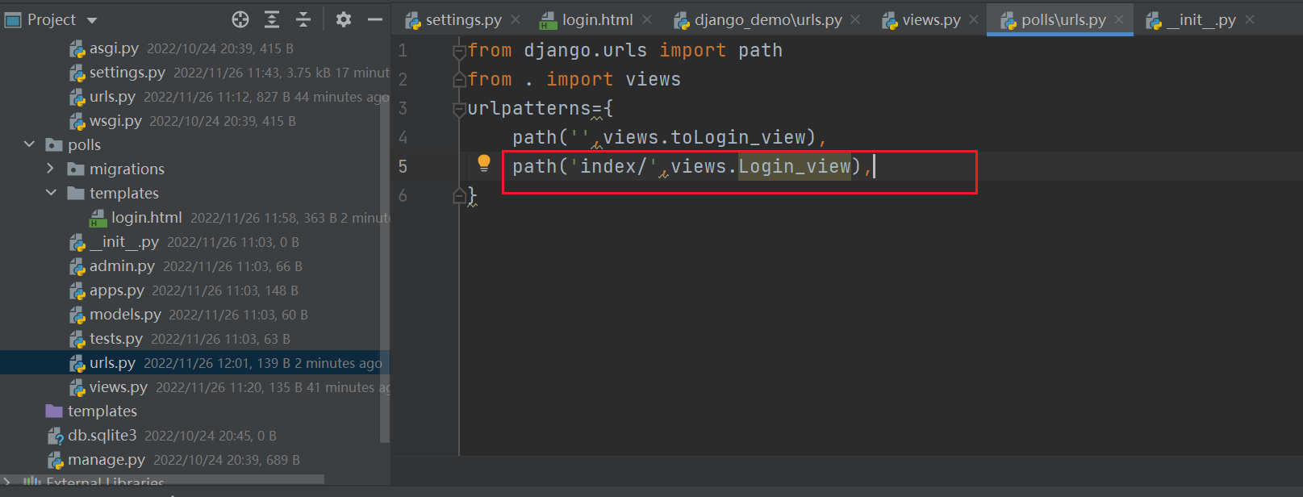Image resolution: width=1303 pixels, height=497 pixels.
Task: Switch to the __init__.py editor tab
Action: [1201, 19]
